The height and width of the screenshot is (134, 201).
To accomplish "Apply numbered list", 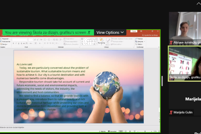I will pos(50,40).
